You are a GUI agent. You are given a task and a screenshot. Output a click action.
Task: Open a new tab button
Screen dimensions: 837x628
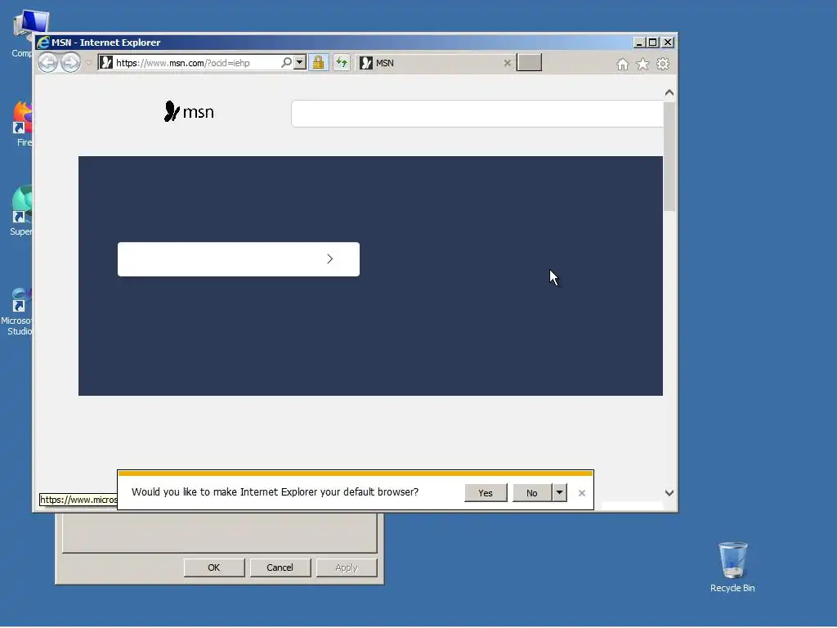529,62
